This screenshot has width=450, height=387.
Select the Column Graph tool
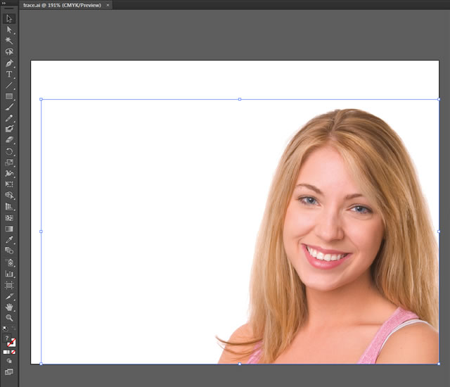[x=9, y=273]
